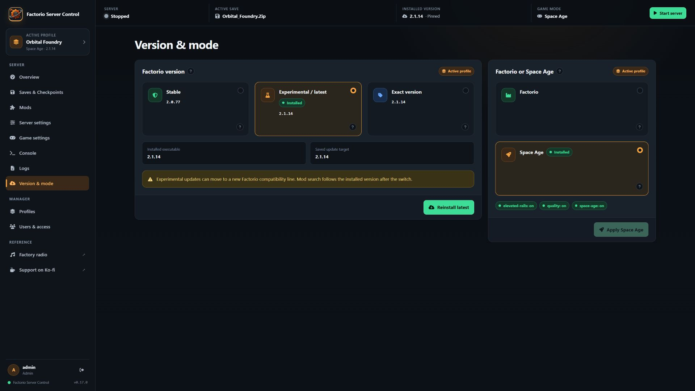The height and width of the screenshot is (391, 695).
Task: Open help on the Stable card
Action: coord(240,127)
